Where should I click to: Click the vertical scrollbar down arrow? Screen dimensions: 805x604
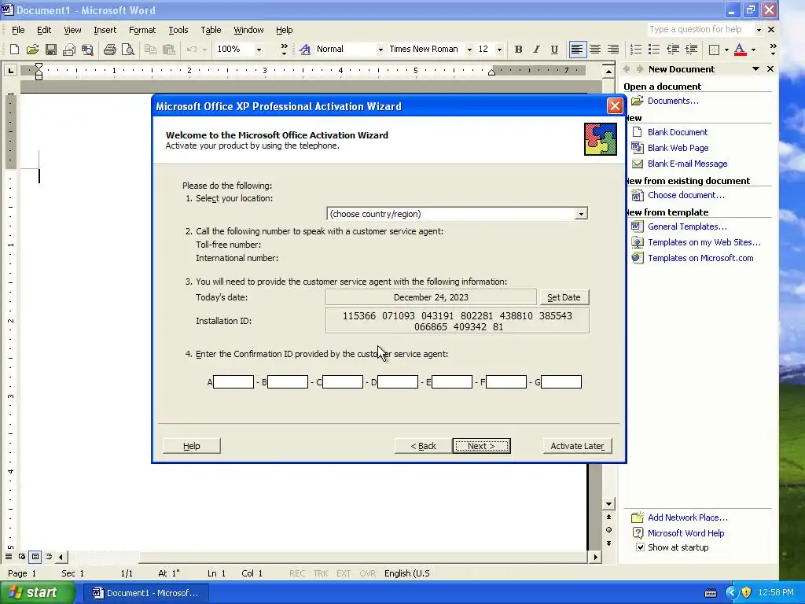(x=608, y=504)
